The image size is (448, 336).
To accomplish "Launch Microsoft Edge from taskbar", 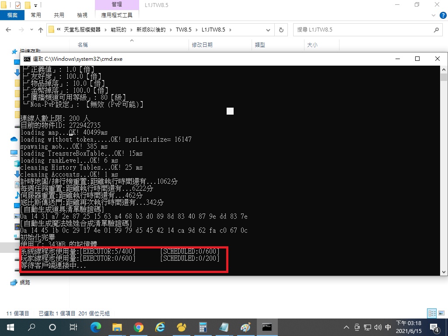I will pyautogui.click(x=96, y=327).
